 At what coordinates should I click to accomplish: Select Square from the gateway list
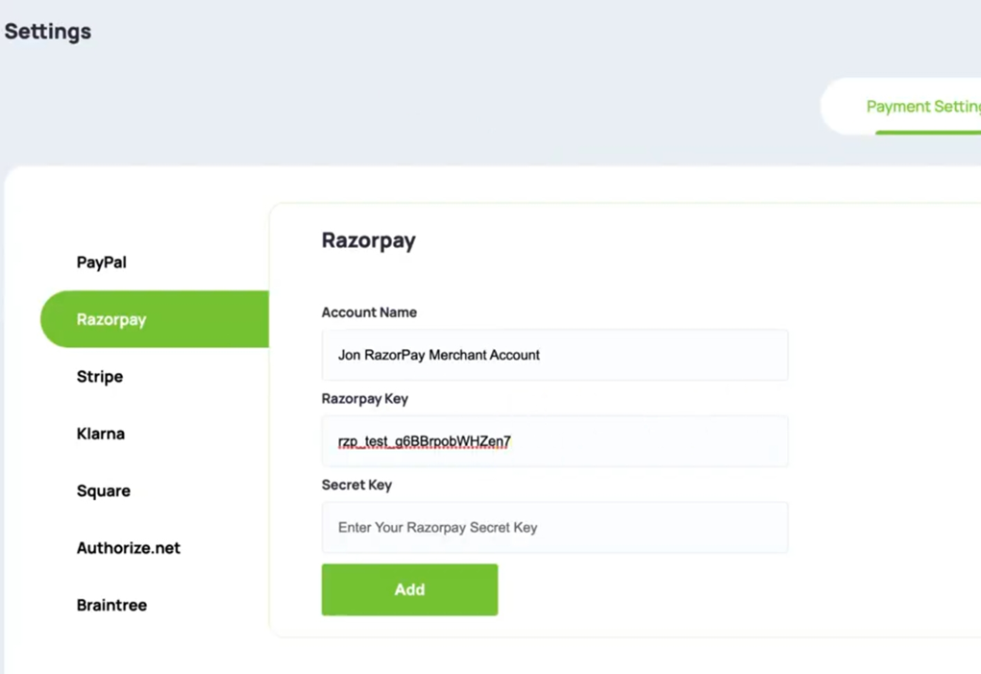[102, 490]
